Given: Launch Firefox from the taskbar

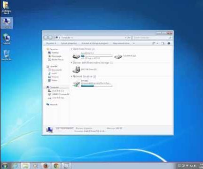Looking at the screenshot, I should [46, 166].
